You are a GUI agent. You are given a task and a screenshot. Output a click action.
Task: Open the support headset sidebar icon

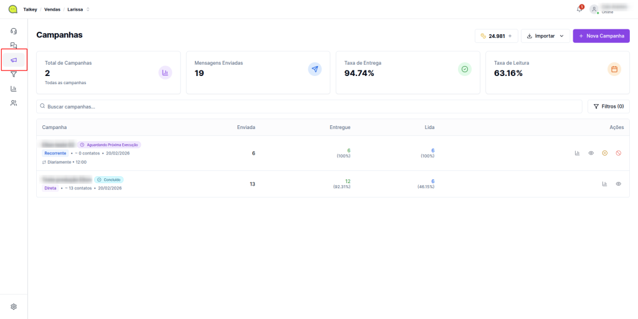click(14, 31)
